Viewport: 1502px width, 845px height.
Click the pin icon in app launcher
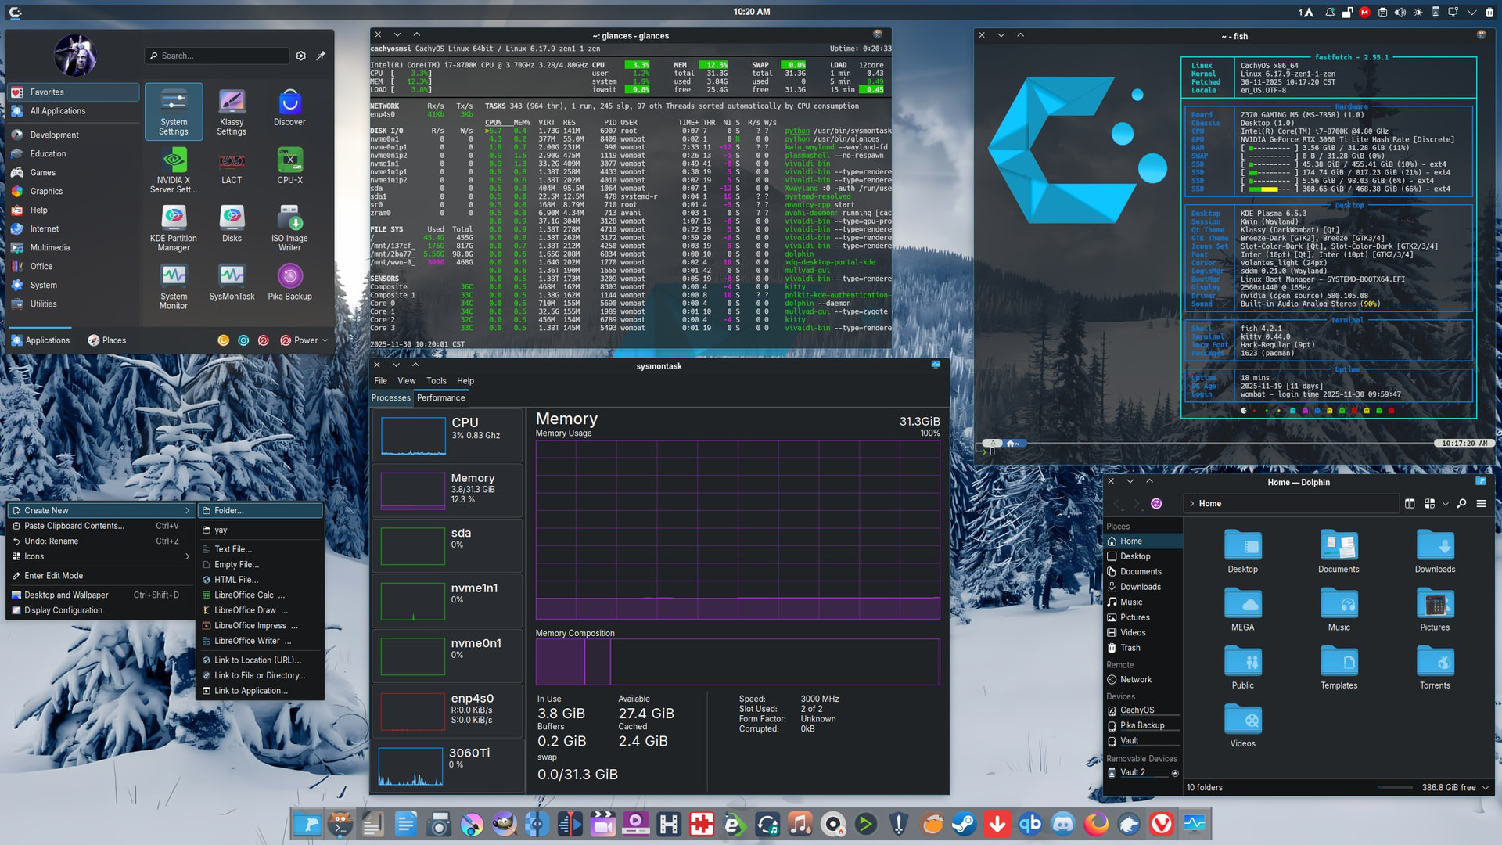pyautogui.click(x=321, y=56)
